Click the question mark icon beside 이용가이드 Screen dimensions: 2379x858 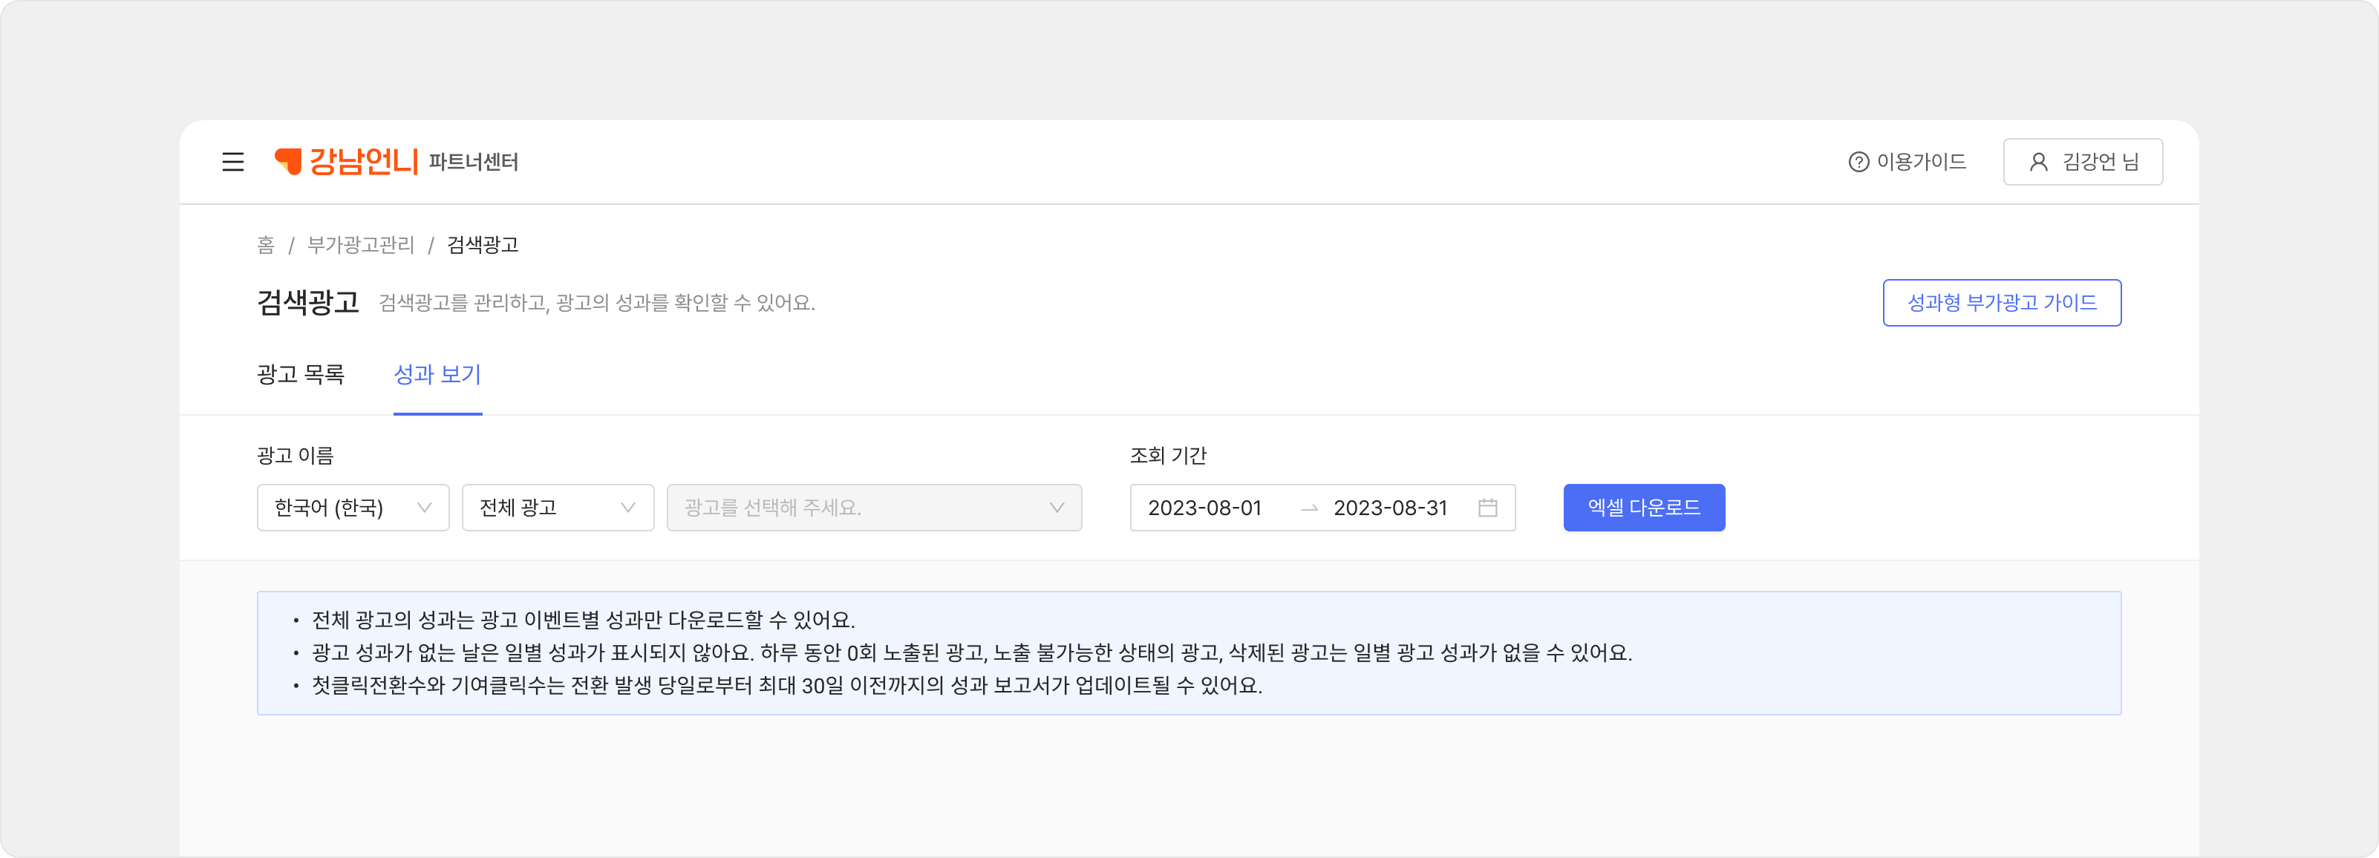click(1859, 162)
